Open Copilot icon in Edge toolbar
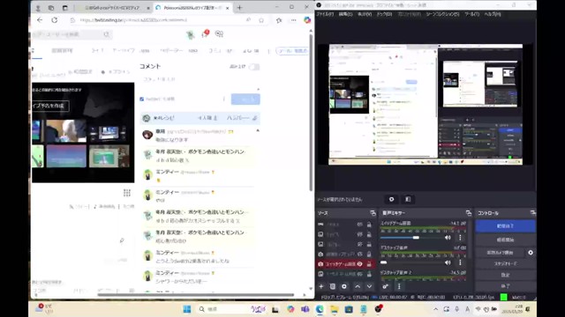Screen dimensions: 565x317 (307, 20)
